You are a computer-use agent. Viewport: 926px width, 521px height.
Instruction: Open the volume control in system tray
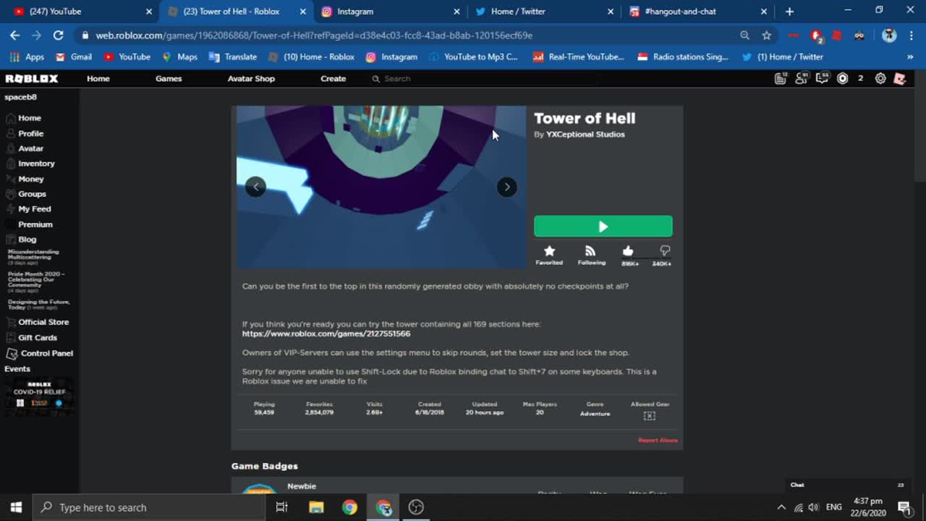coord(814,507)
